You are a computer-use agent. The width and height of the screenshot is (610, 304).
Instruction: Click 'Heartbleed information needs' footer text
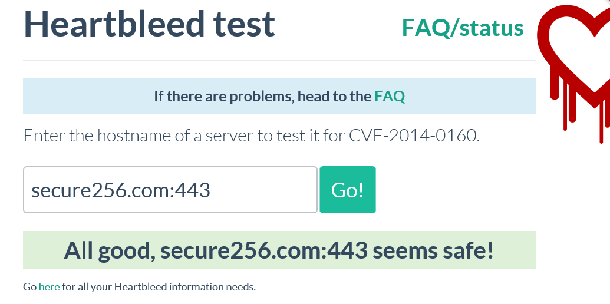pyautogui.click(x=185, y=288)
